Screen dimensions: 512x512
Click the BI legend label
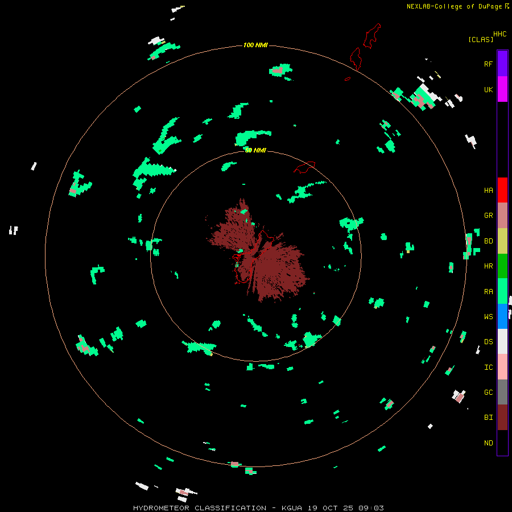pos(488,418)
